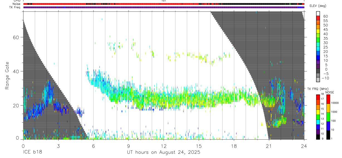This screenshot has height=158, width=342.
Task: Click the TX FRQ value '13'
Action: click(x=322, y=119)
